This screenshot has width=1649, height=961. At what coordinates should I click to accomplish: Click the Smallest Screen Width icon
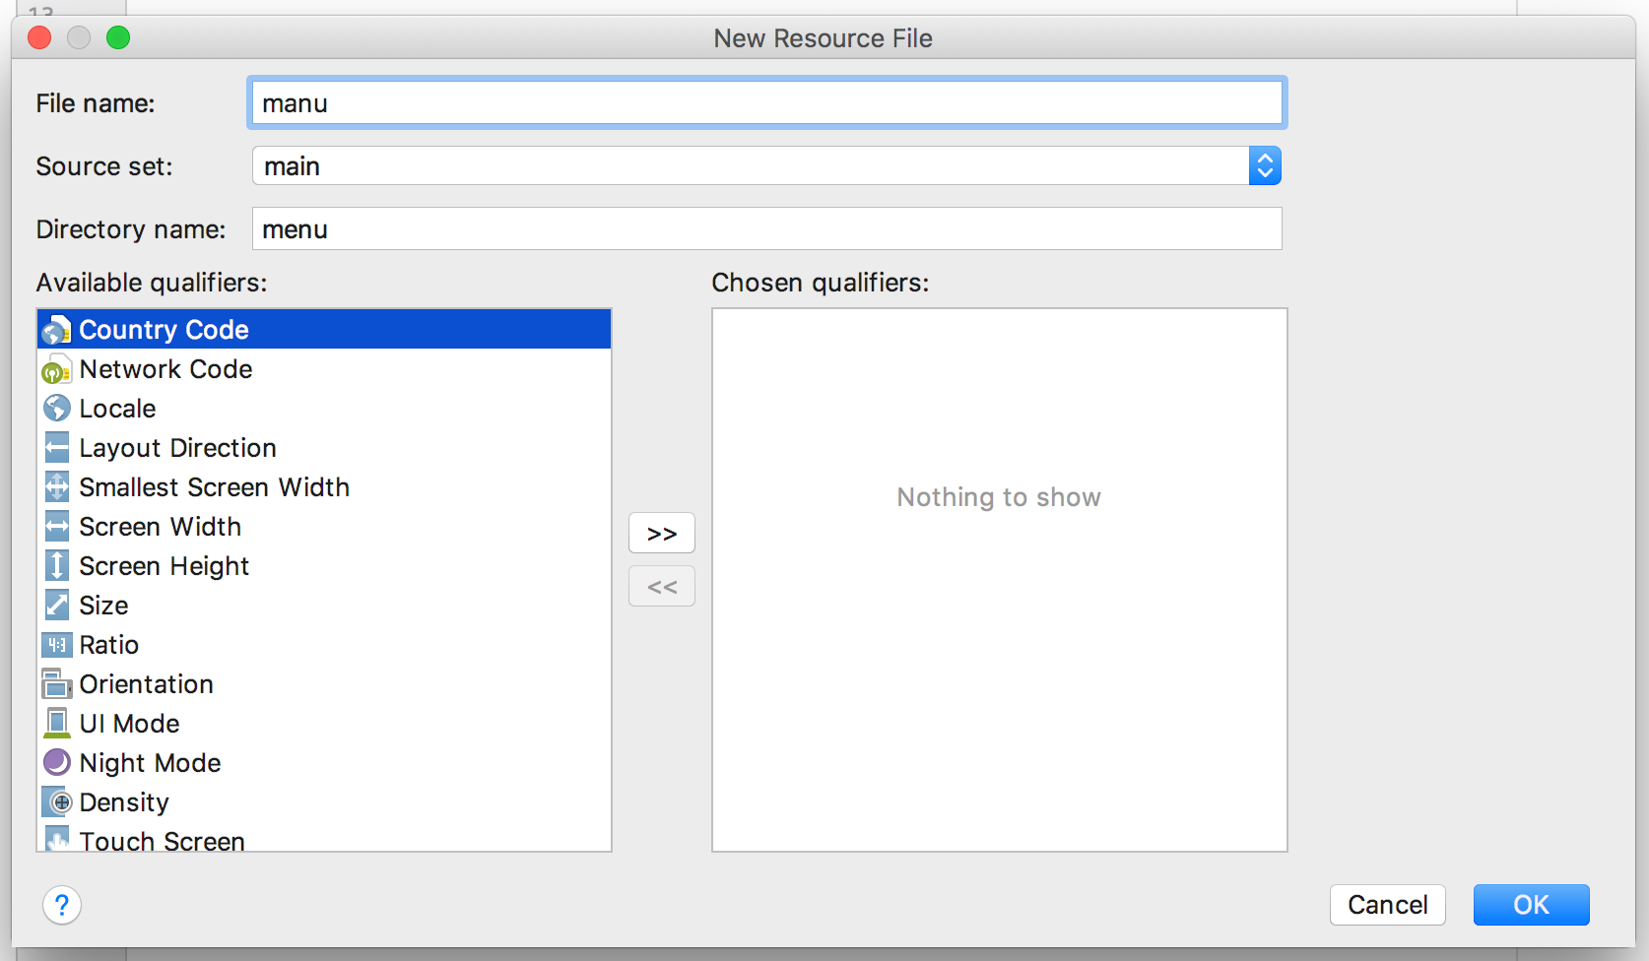(57, 487)
